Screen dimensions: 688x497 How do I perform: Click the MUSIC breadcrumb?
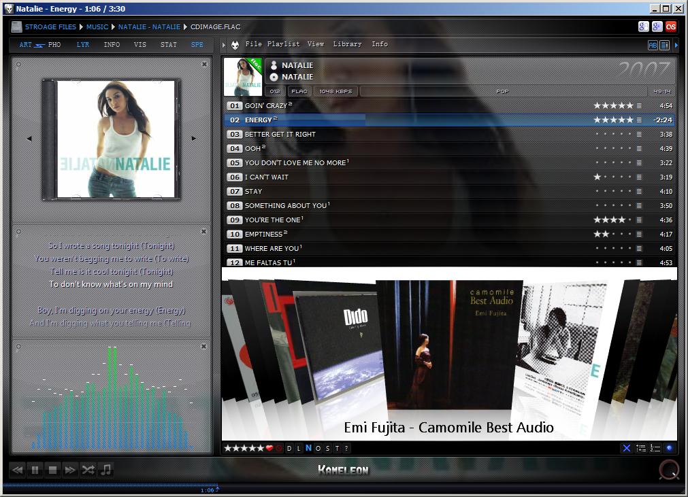click(97, 27)
